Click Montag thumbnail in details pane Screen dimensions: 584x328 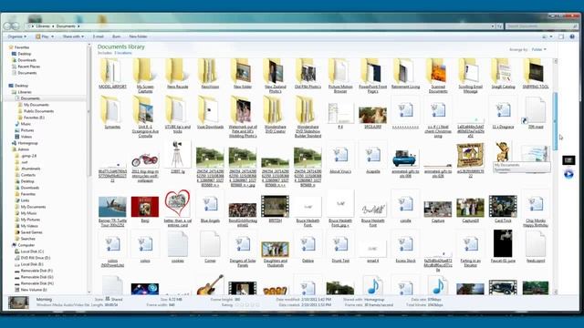[x=18, y=302]
